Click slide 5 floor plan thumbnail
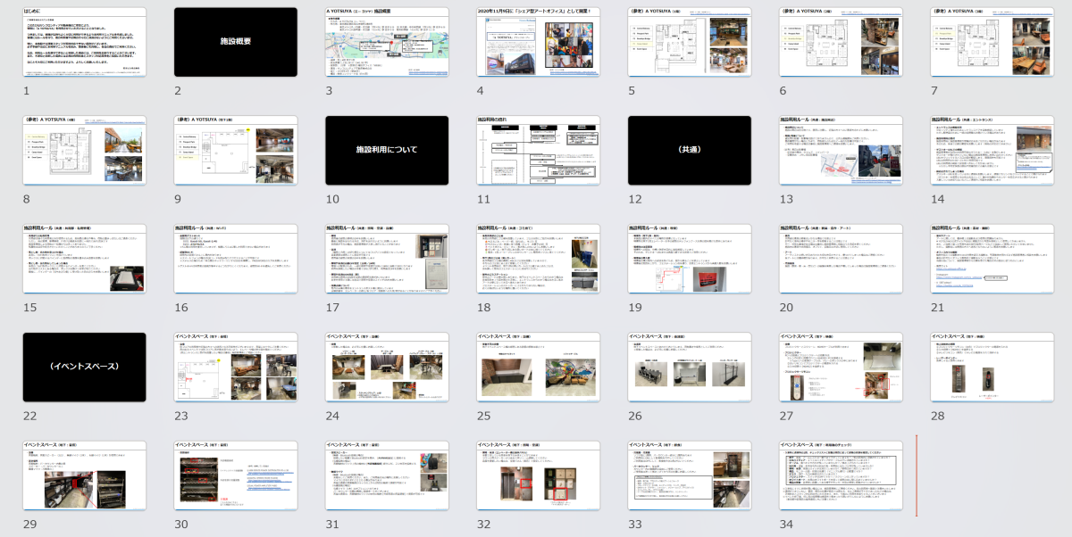Image resolution: width=1072 pixels, height=537 pixels. tap(690, 42)
